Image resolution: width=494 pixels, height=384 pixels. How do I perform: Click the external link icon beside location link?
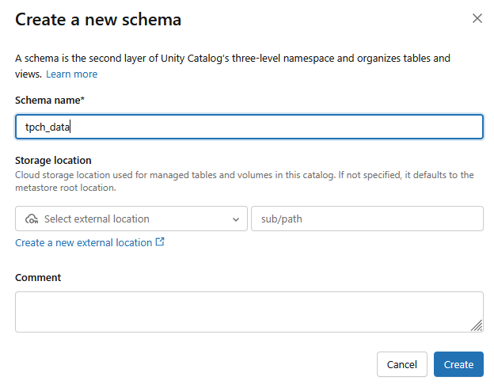(161, 242)
